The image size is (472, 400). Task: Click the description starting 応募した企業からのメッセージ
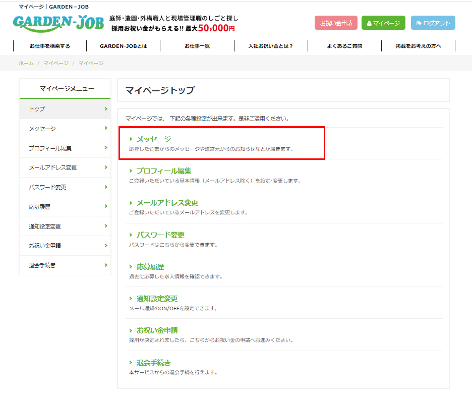211,149
